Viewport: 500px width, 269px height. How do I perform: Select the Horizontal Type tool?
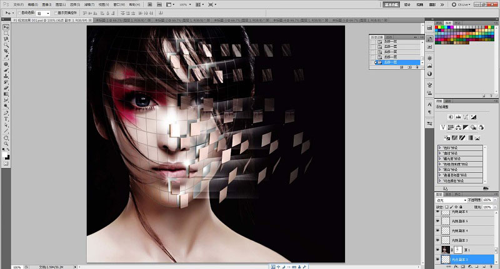click(6, 119)
